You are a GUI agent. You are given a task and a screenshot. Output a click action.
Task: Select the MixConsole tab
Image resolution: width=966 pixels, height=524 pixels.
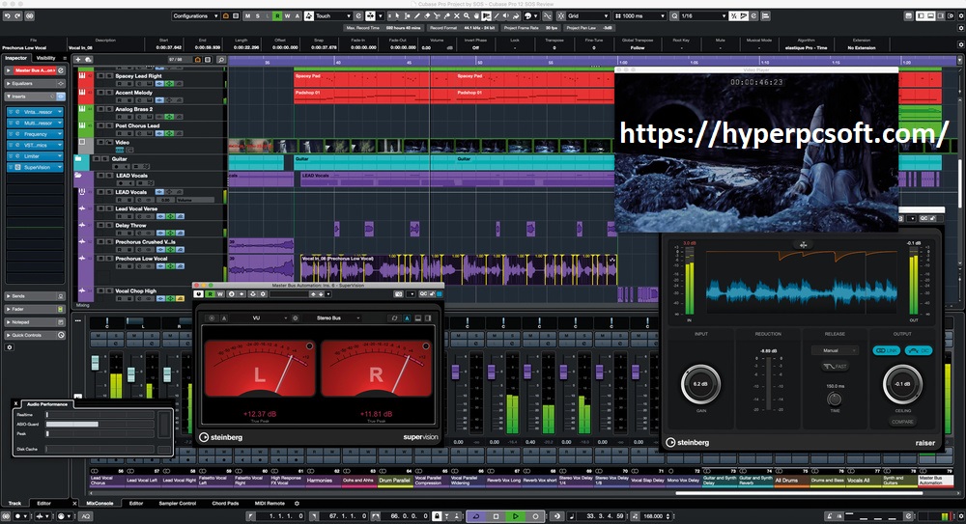point(99,503)
